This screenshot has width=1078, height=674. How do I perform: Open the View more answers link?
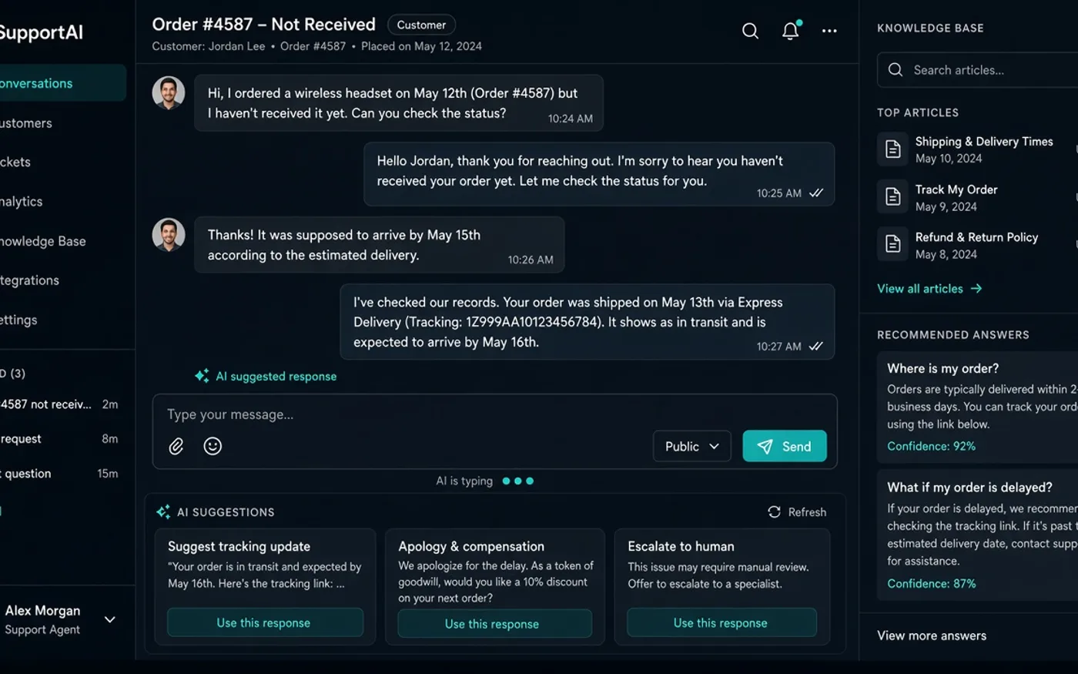coord(932,635)
